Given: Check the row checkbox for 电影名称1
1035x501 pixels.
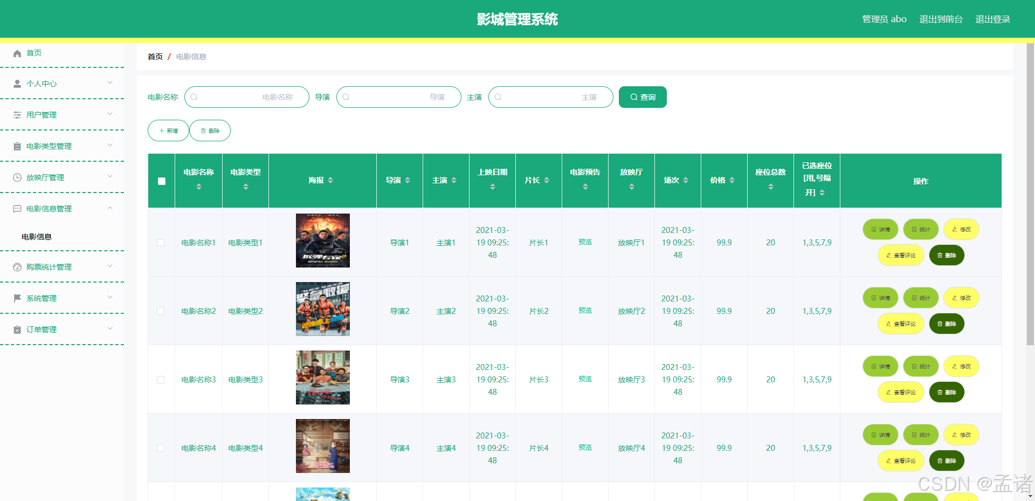Looking at the screenshot, I should pyautogui.click(x=161, y=243).
